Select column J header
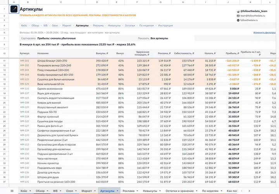279x194 pixels. coord(228,2)
